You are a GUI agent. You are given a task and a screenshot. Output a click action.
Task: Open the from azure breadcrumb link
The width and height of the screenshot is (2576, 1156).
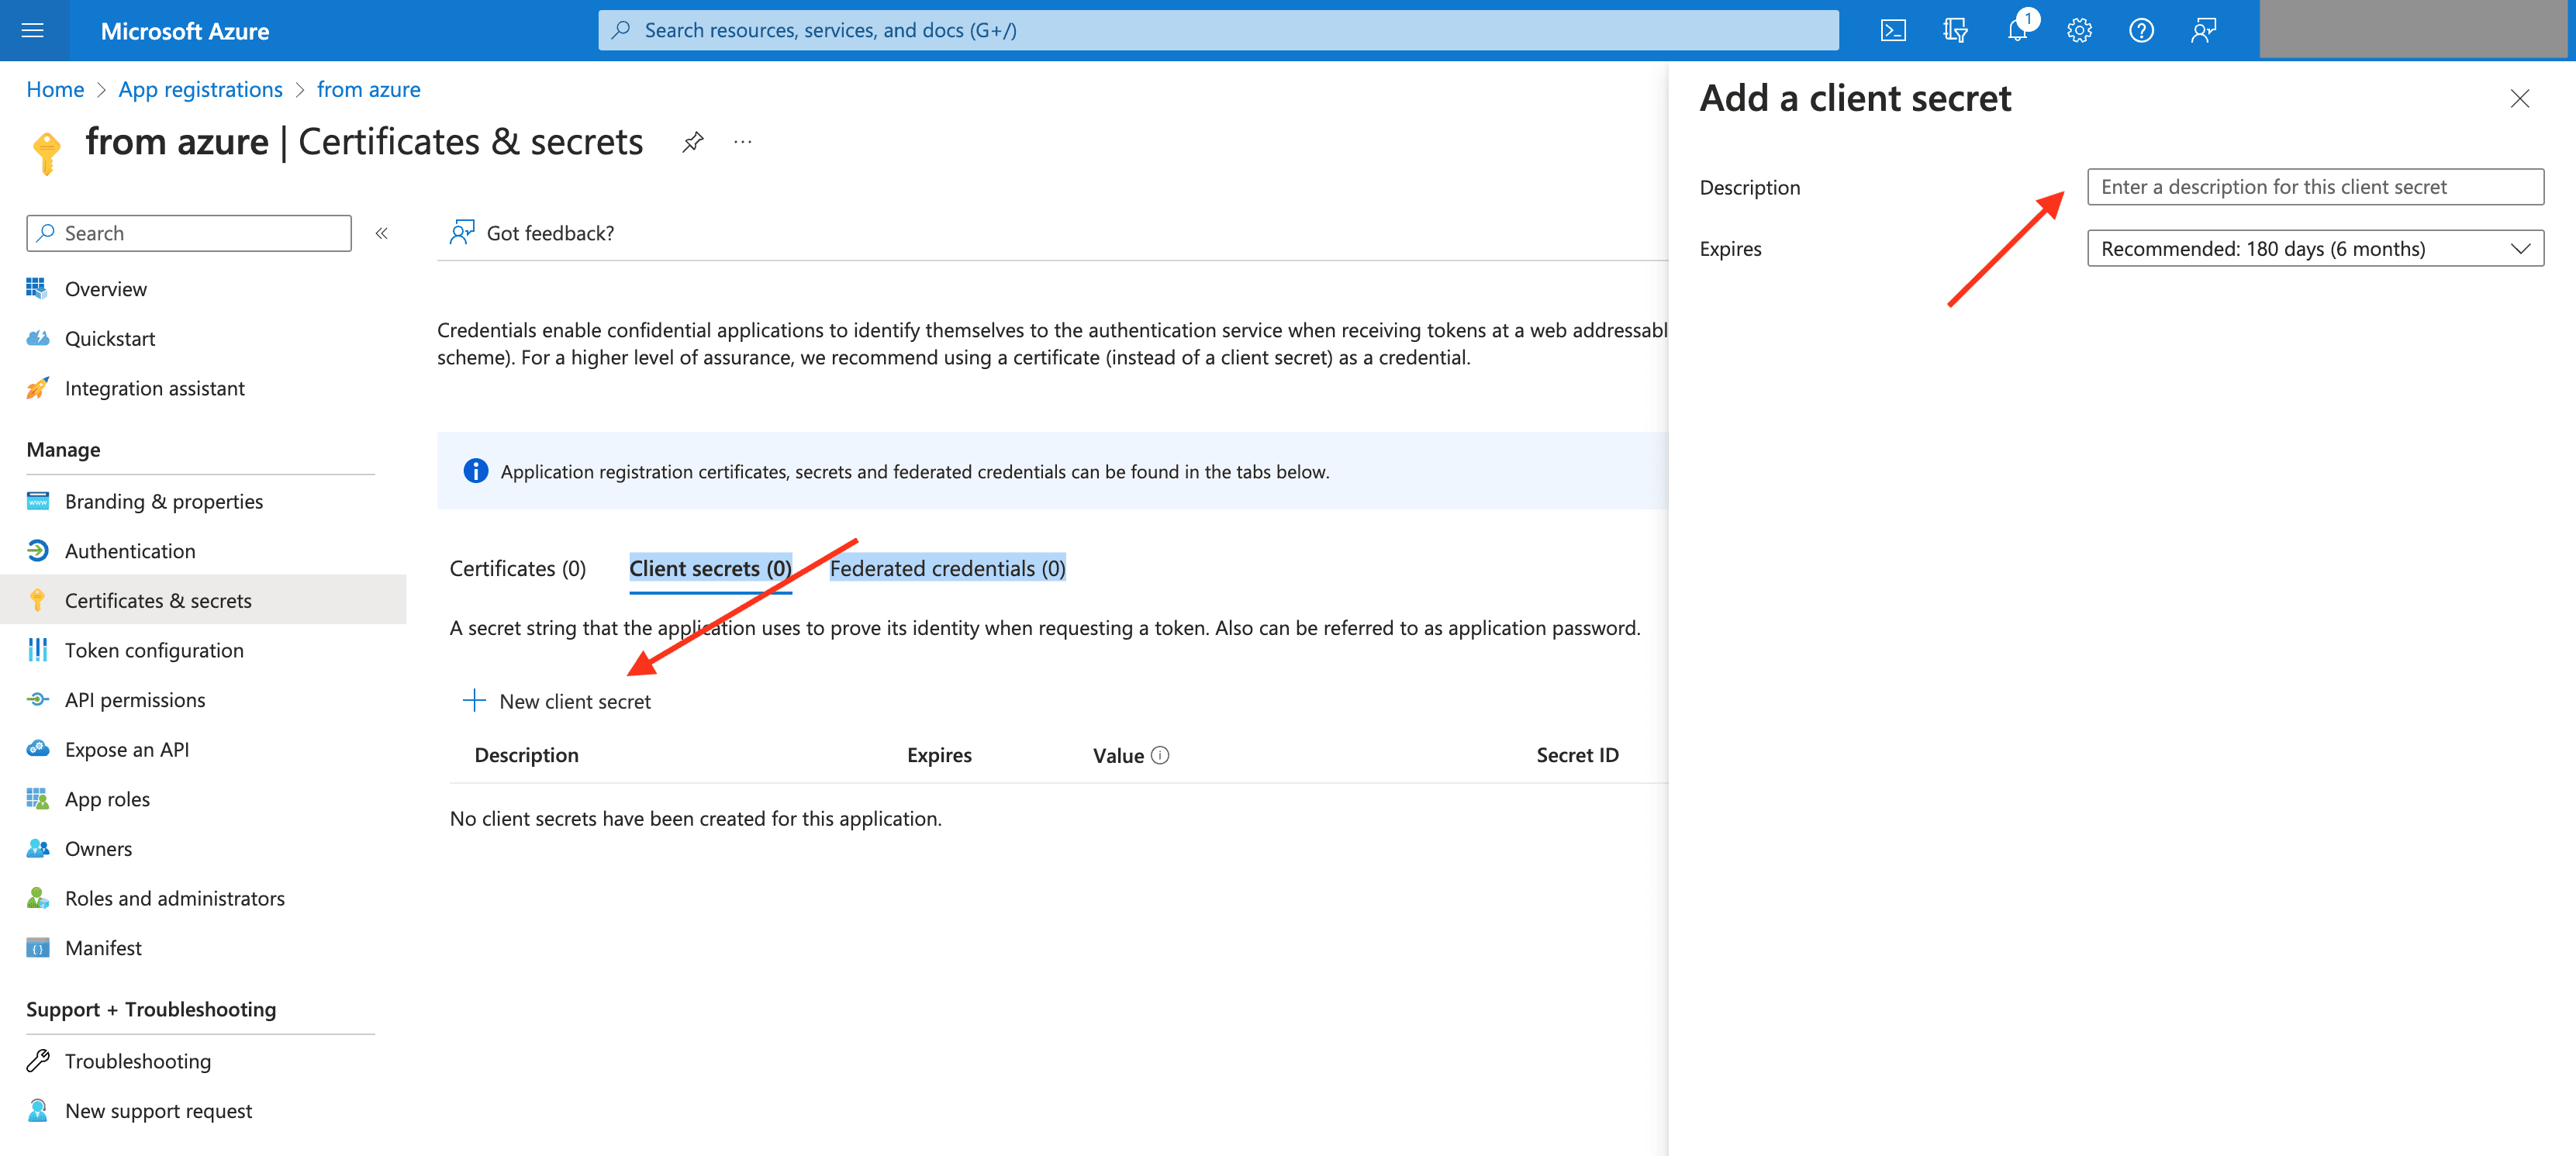click(x=368, y=89)
